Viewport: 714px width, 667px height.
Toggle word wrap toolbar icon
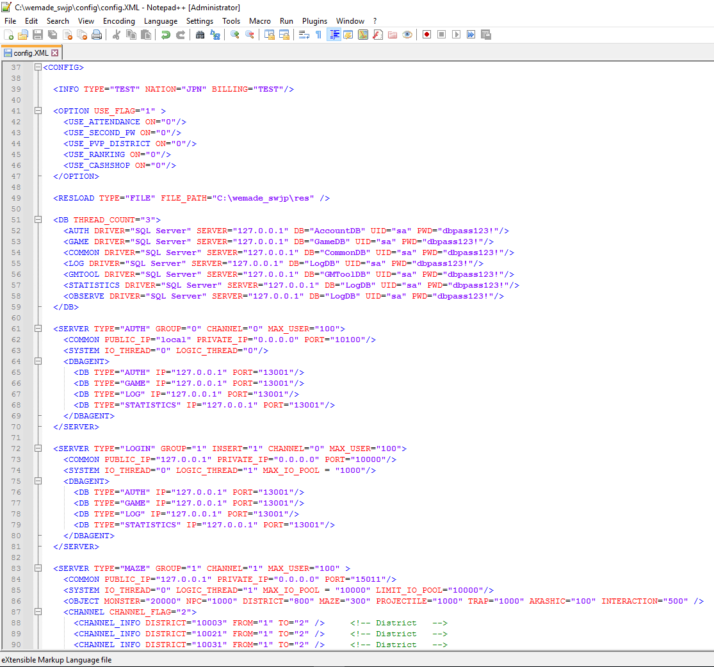(304, 35)
